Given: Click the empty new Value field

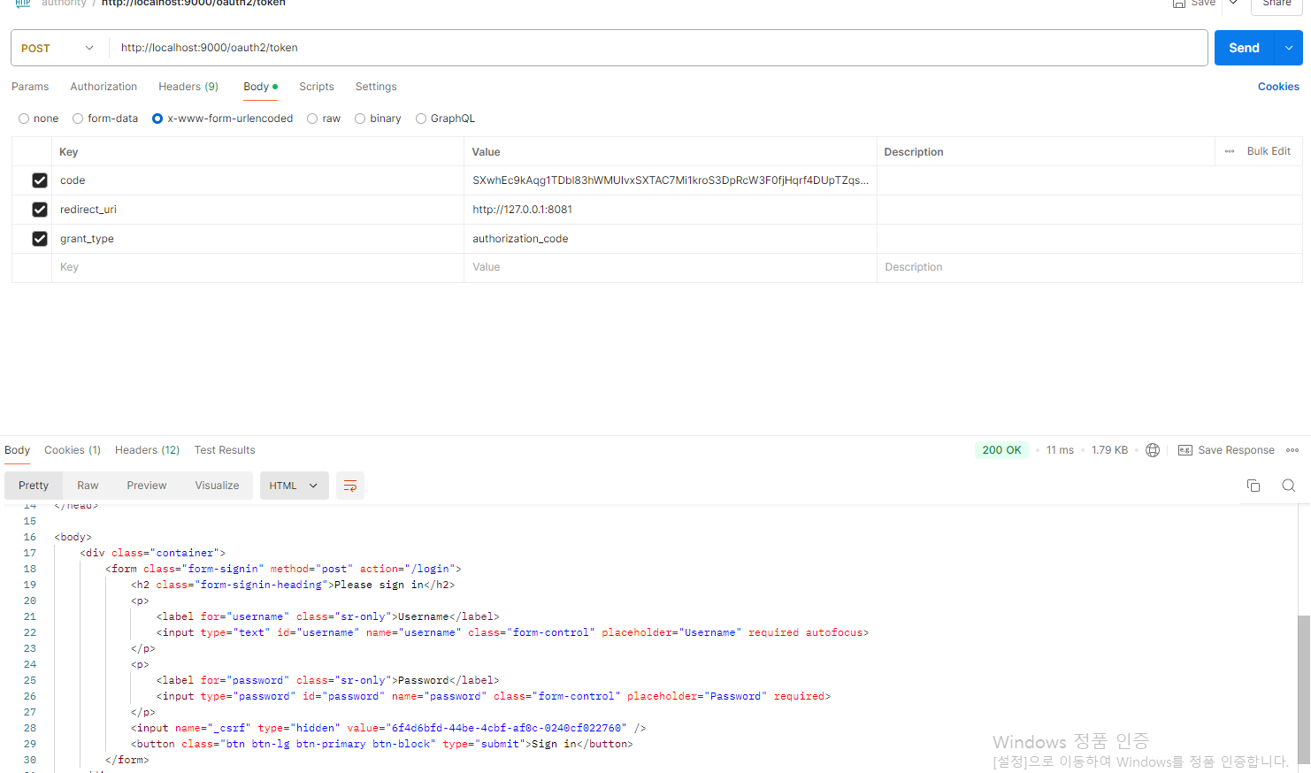Looking at the screenshot, I should click(x=671, y=267).
